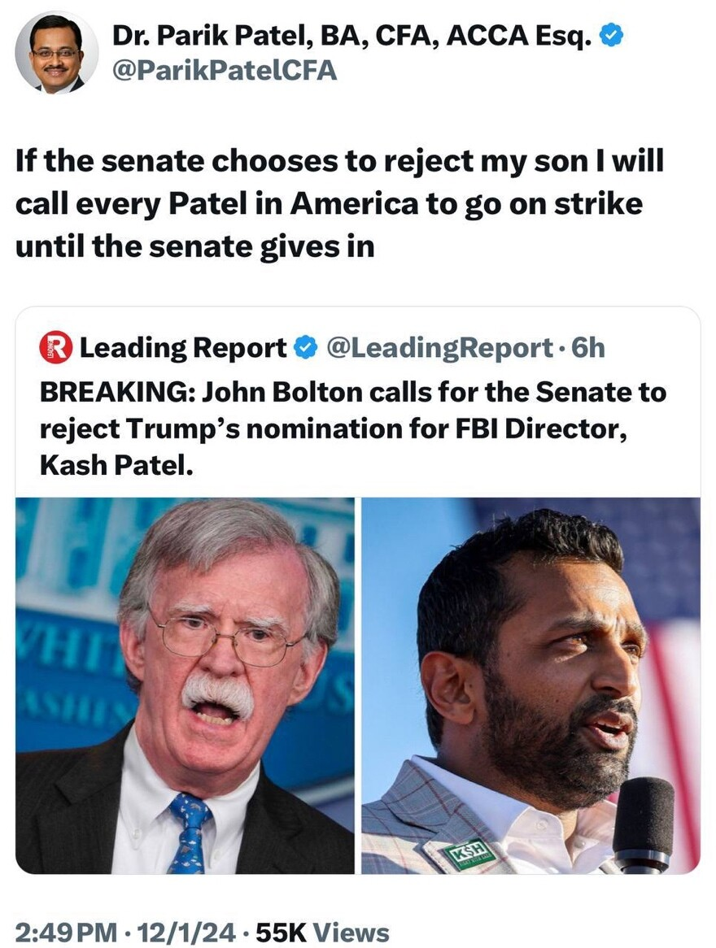
Task: Select the "If the senate chooses" tweet text
Action: coord(339,203)
